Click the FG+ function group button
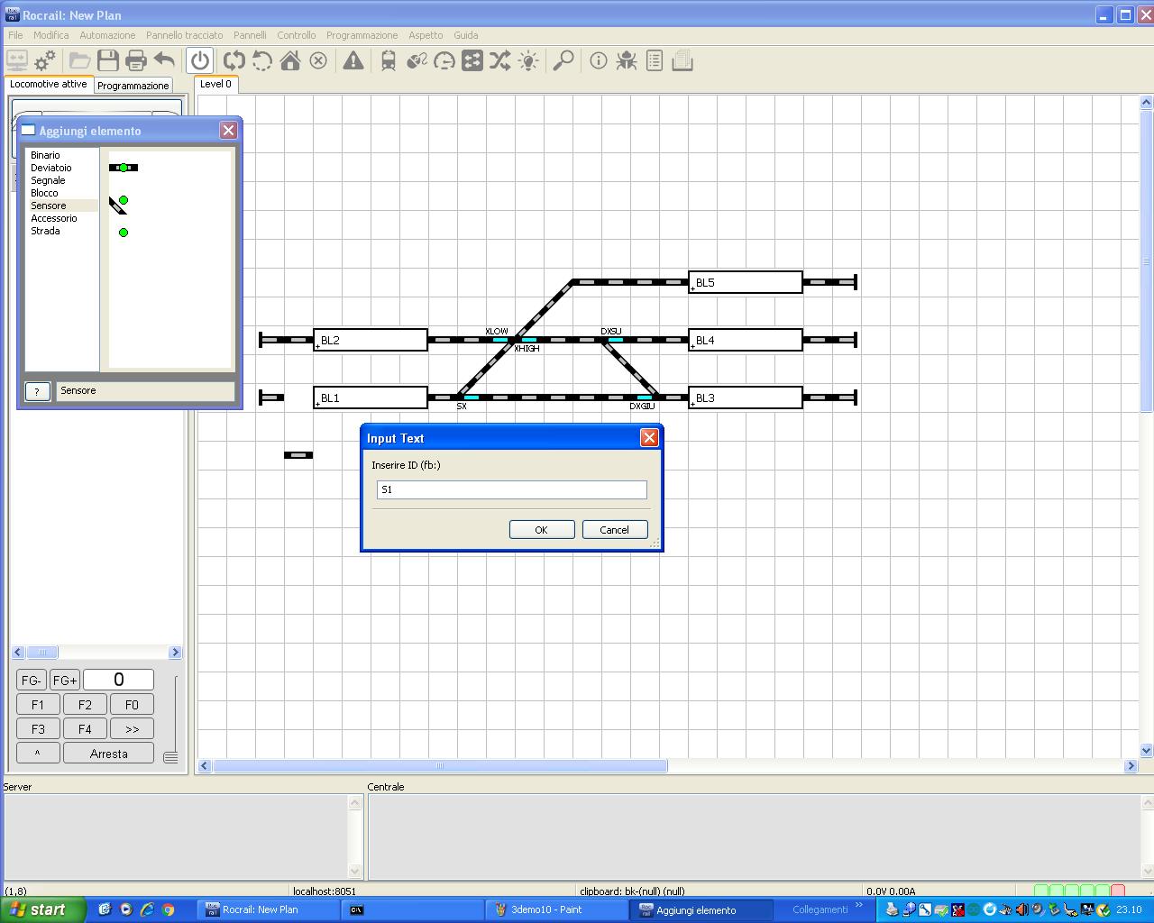Screen dimensions: 1154x923 click(x=65, y=680)
